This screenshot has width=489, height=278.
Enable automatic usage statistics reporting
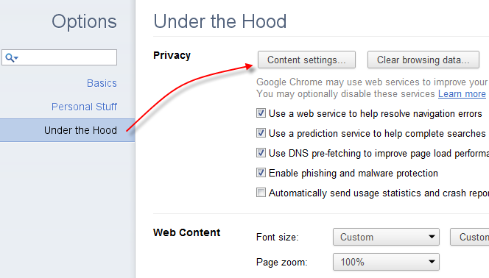(261, 193)
